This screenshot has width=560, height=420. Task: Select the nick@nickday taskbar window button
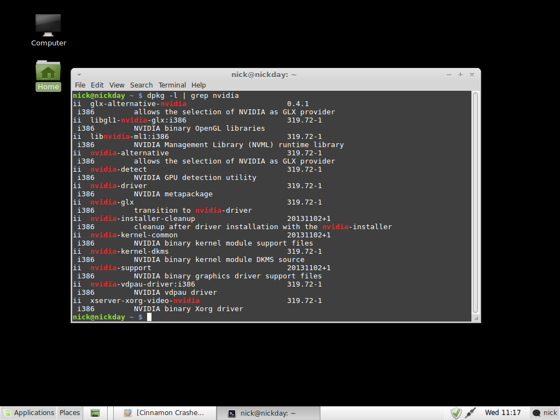click(x=268, y=413)
